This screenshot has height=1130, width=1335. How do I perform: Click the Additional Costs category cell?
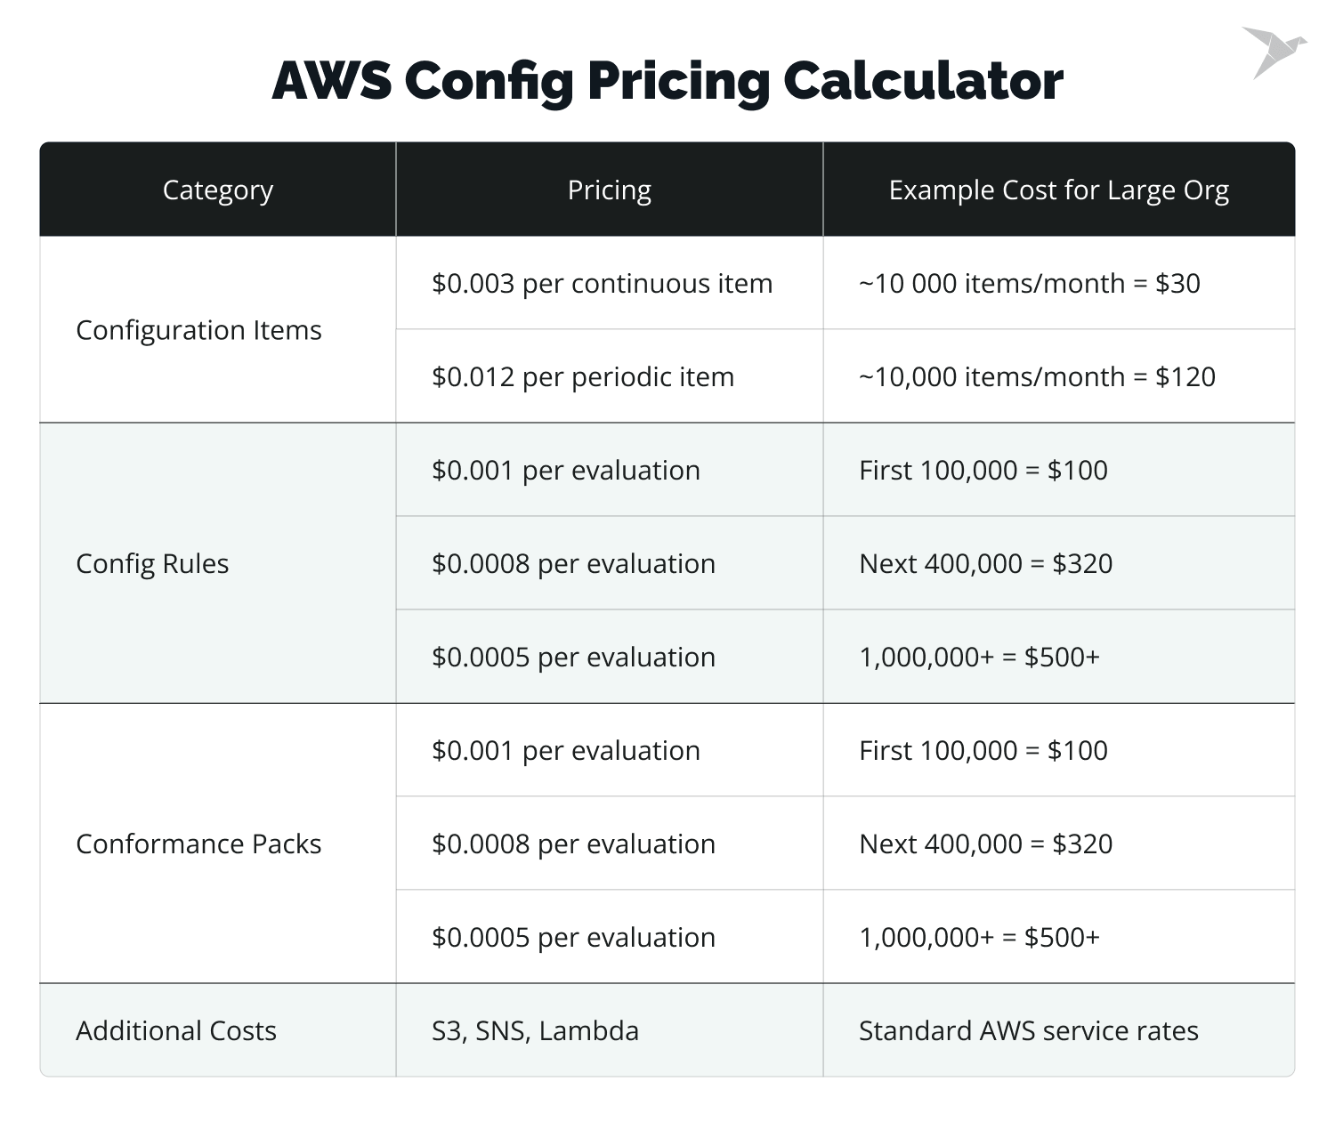[x=176, y=1030]
